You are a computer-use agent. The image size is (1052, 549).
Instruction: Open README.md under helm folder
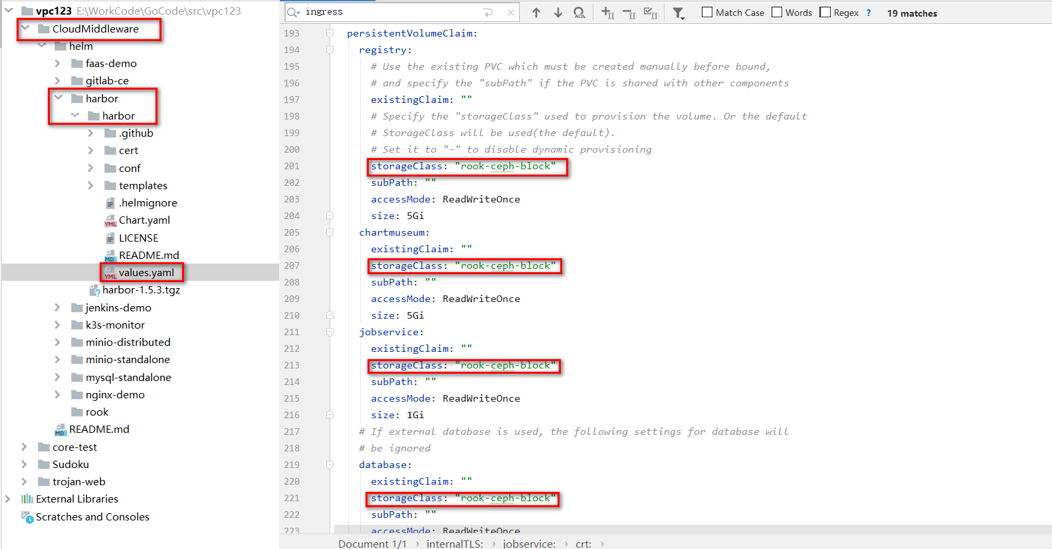(99, 429)
